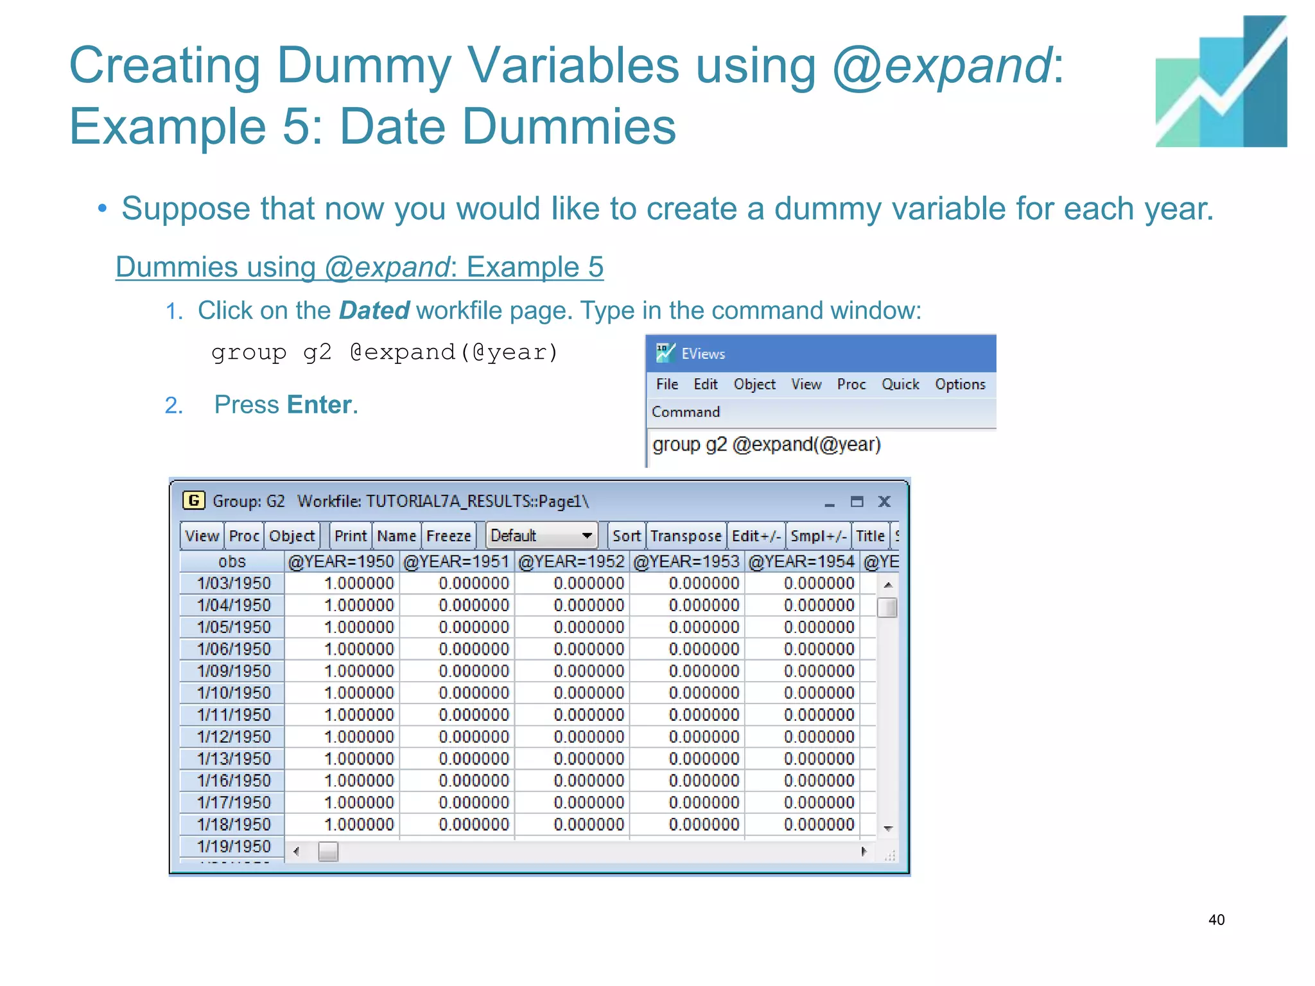The height and width of the screenshot is (986, 1315).
Task: Open the Options menu in EViews
Action: pyautogui.click(x=959, y=384)
